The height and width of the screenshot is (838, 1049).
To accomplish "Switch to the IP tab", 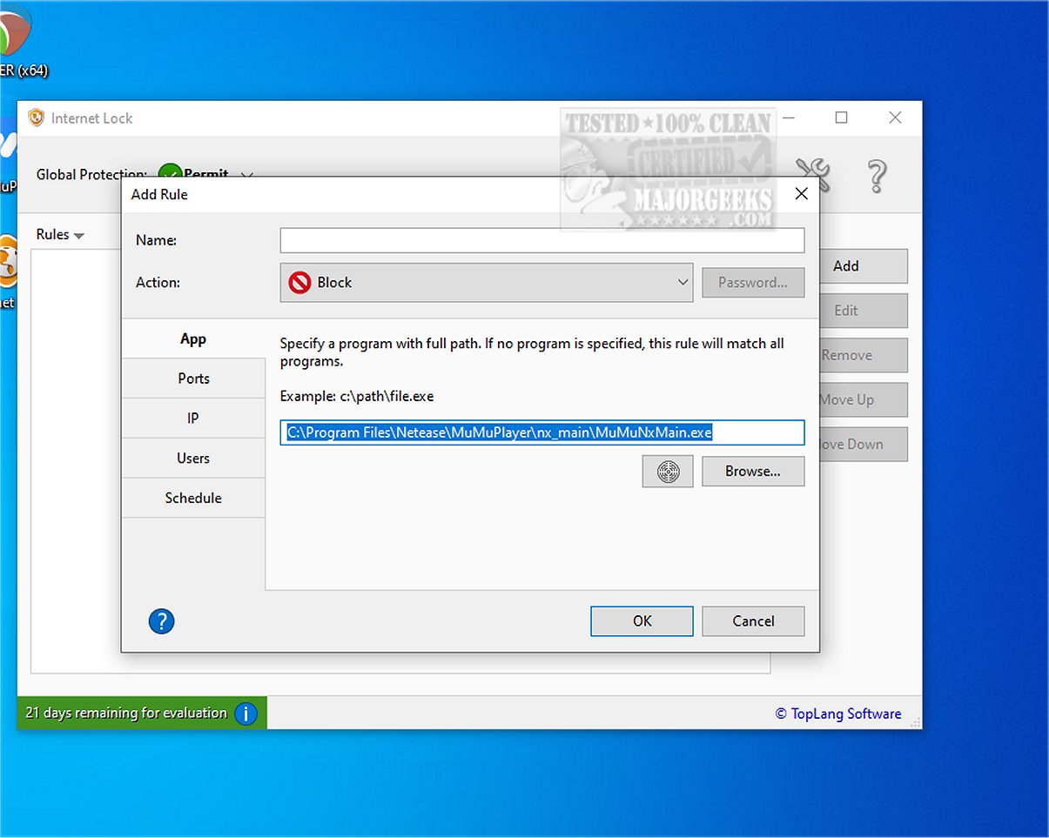I will click(x=193, y=419).
